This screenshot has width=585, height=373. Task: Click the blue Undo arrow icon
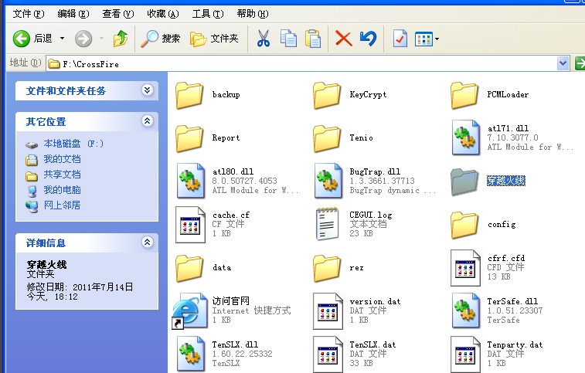click(x=369, y=39)
